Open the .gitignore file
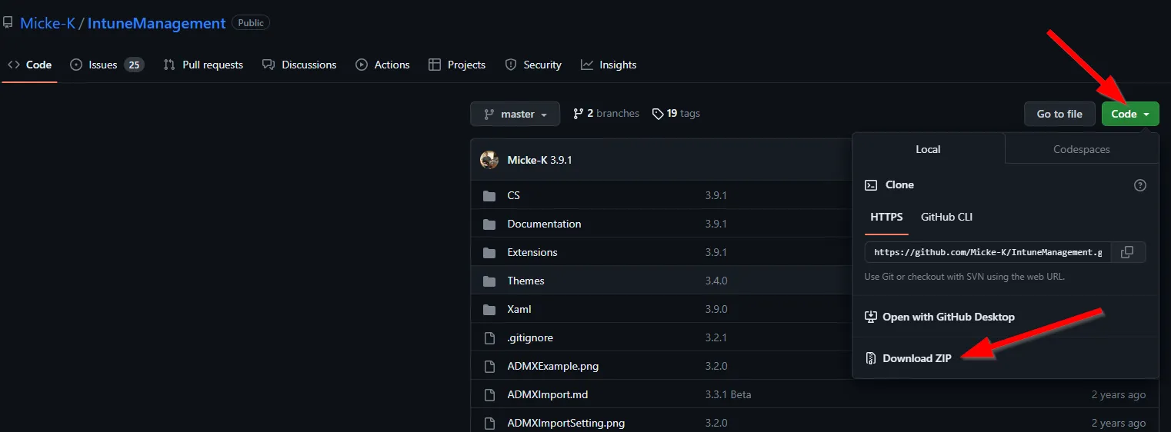This screenshot has width=1171, height=432. (x=530, y=337)
